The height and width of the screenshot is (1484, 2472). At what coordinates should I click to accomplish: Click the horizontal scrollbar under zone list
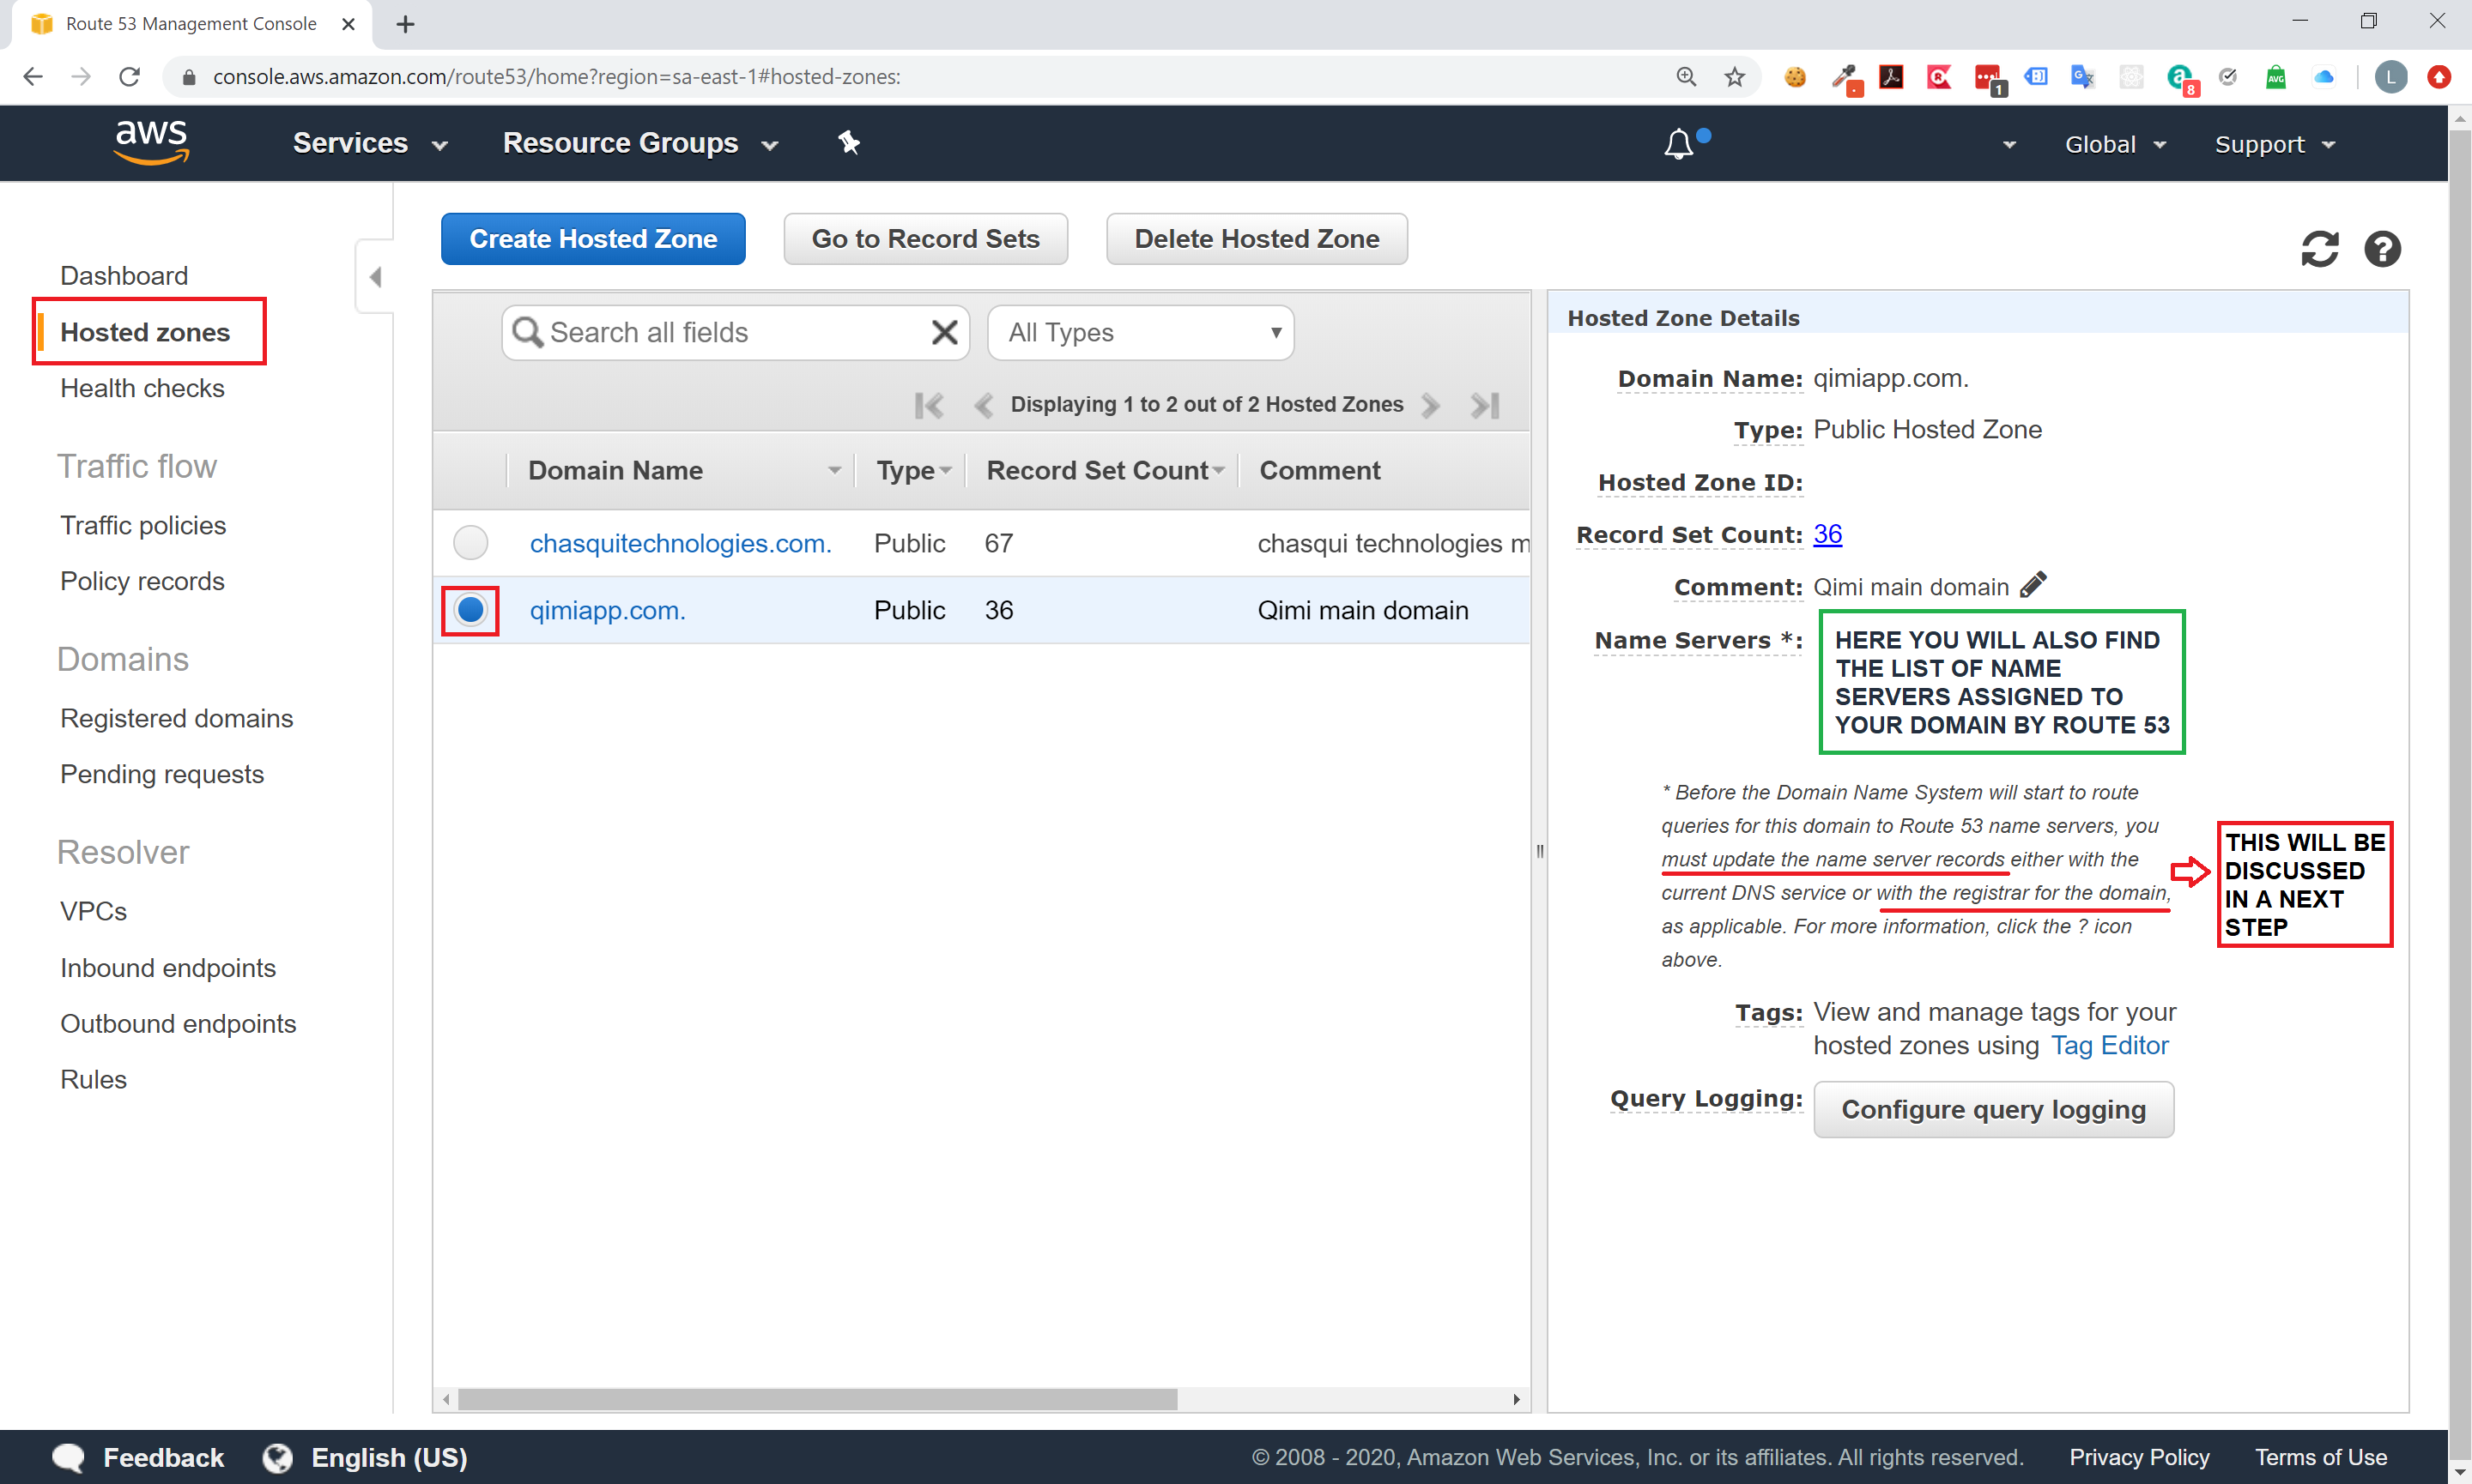tap(816, 1399)
